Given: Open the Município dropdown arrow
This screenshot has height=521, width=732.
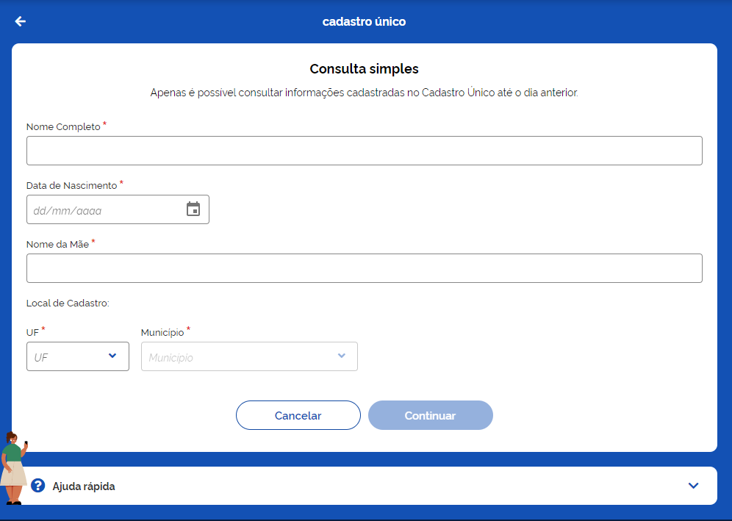Looking at the screenshot, I should (x=341, y=356).
